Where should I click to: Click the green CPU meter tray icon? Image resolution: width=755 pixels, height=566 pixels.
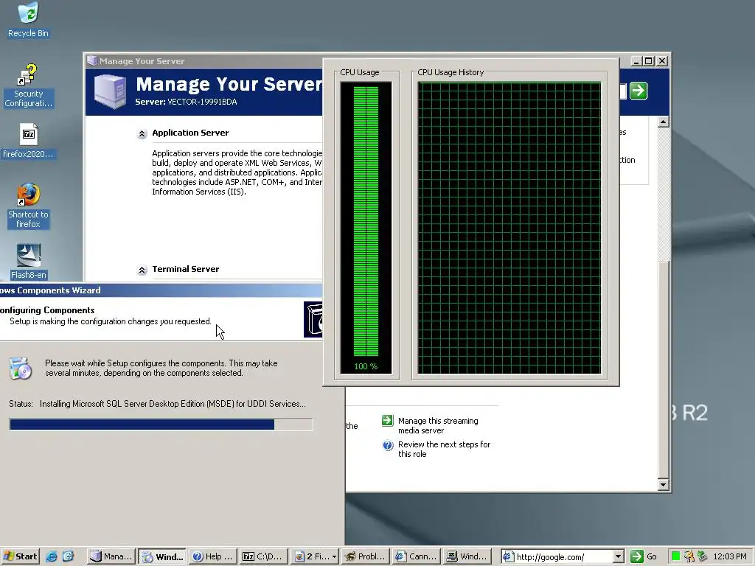675,556
